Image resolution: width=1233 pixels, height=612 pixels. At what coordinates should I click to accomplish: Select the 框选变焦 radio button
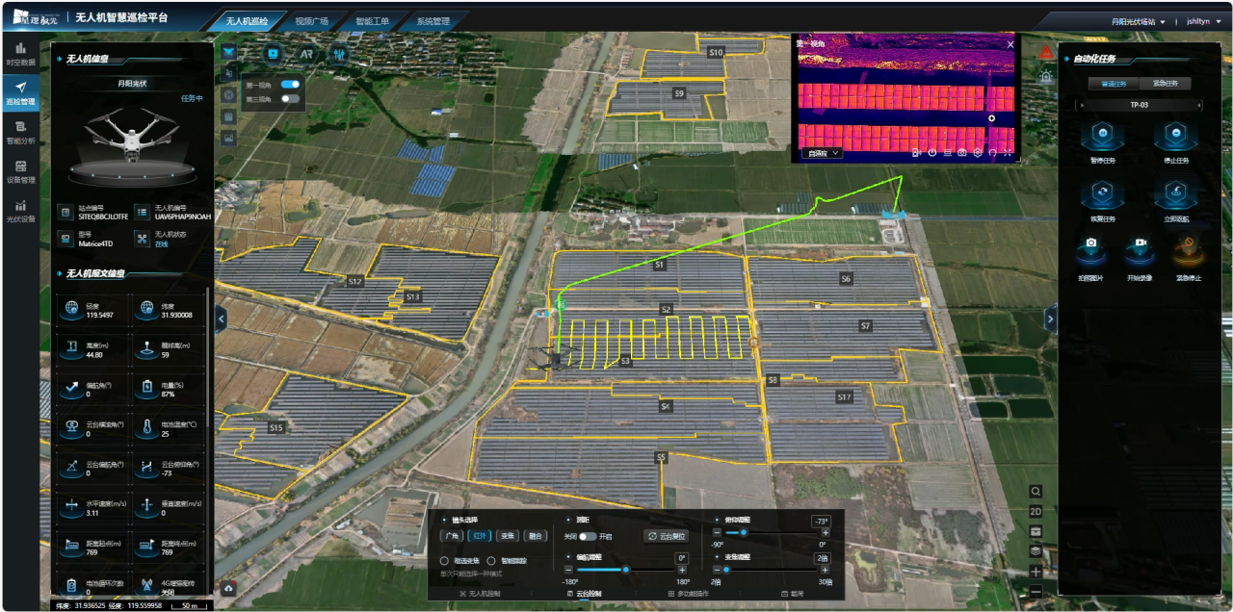point(444,560)
